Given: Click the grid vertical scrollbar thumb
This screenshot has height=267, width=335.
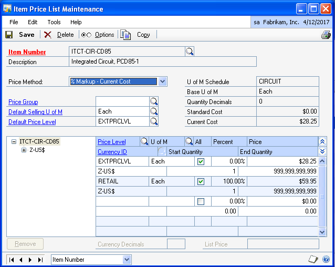Looking at the screenshot, I should 322,196.
